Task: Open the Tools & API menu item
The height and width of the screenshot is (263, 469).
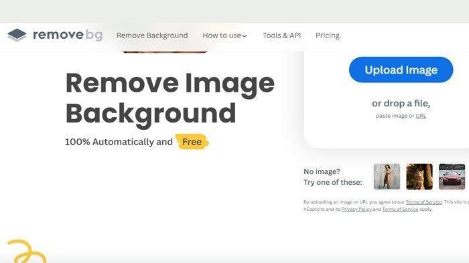Action: tap(282, 35)
